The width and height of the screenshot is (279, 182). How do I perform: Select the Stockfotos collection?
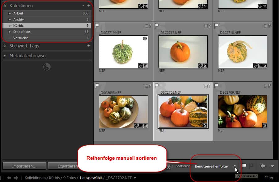[x=22, y=32]
